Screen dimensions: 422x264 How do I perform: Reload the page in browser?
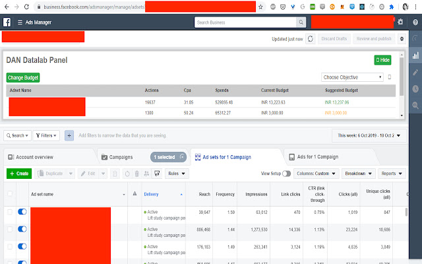[26, 7]
